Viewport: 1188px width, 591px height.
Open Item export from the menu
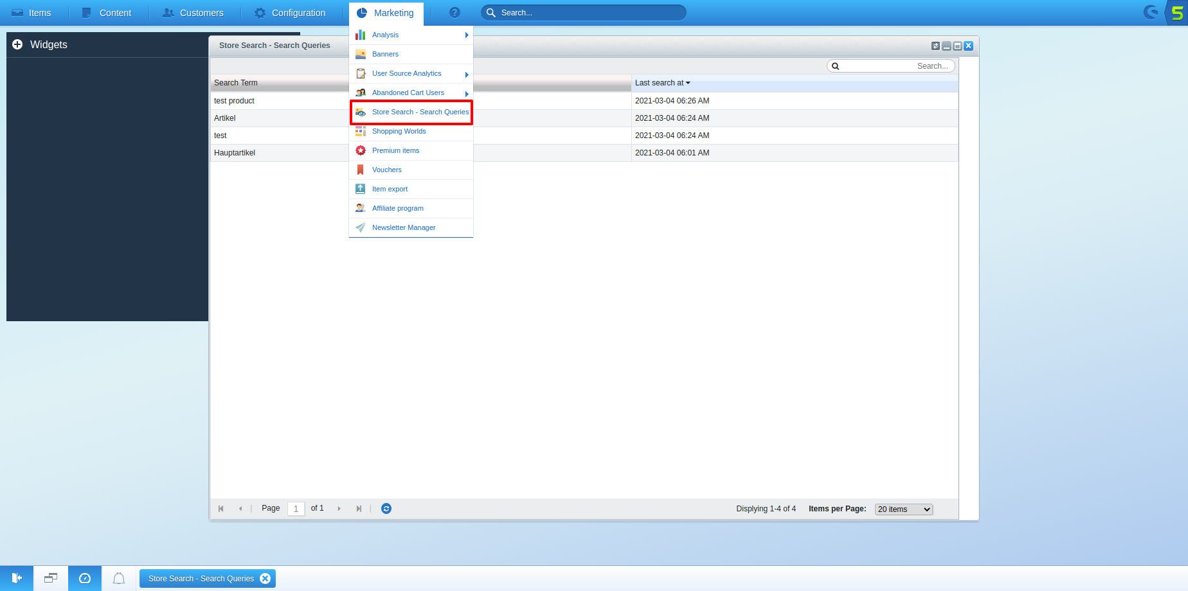411,189
